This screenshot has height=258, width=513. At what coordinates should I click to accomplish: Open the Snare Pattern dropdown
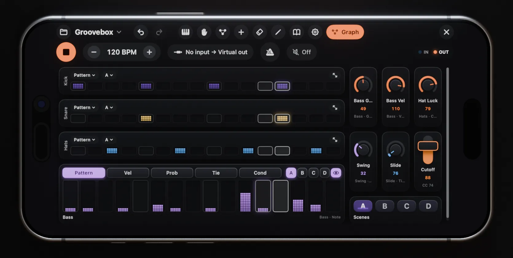pos(84,107)
